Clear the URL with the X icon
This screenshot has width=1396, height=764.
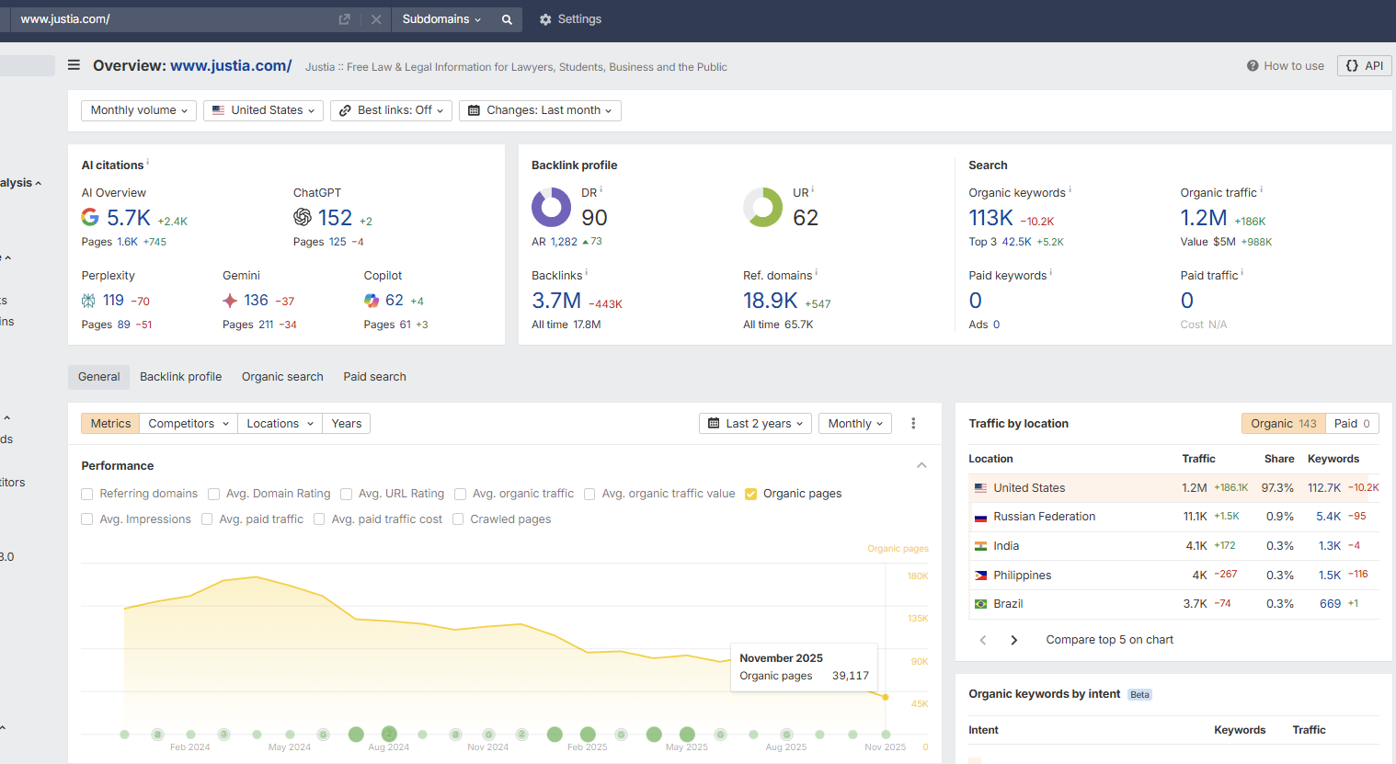[376, 19]
